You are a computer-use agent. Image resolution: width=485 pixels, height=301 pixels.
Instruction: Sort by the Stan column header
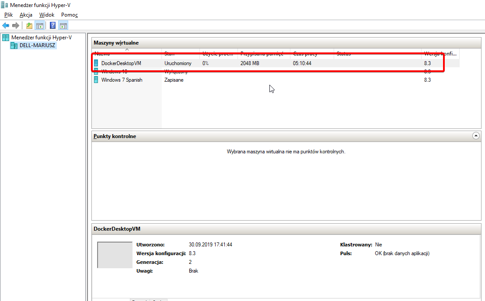tap(169, 54)
